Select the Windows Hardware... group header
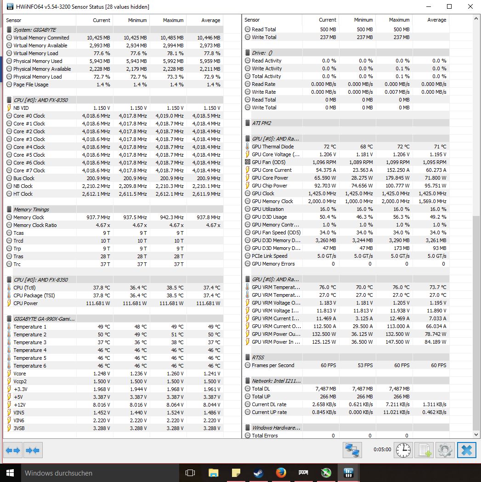 (x=346, y=428)
